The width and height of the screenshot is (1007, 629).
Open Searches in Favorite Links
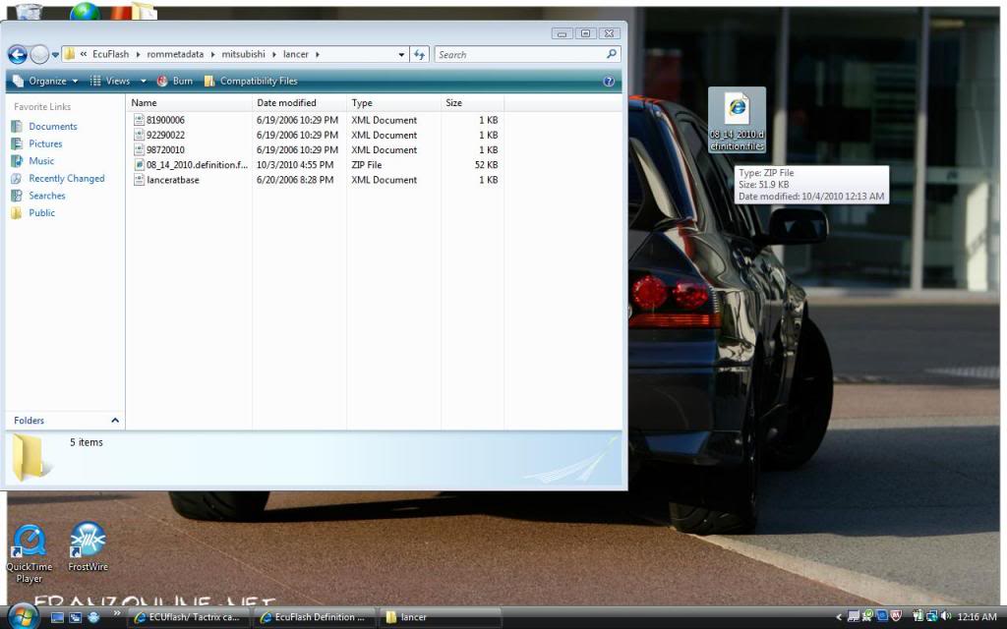[x=38, y=196]
